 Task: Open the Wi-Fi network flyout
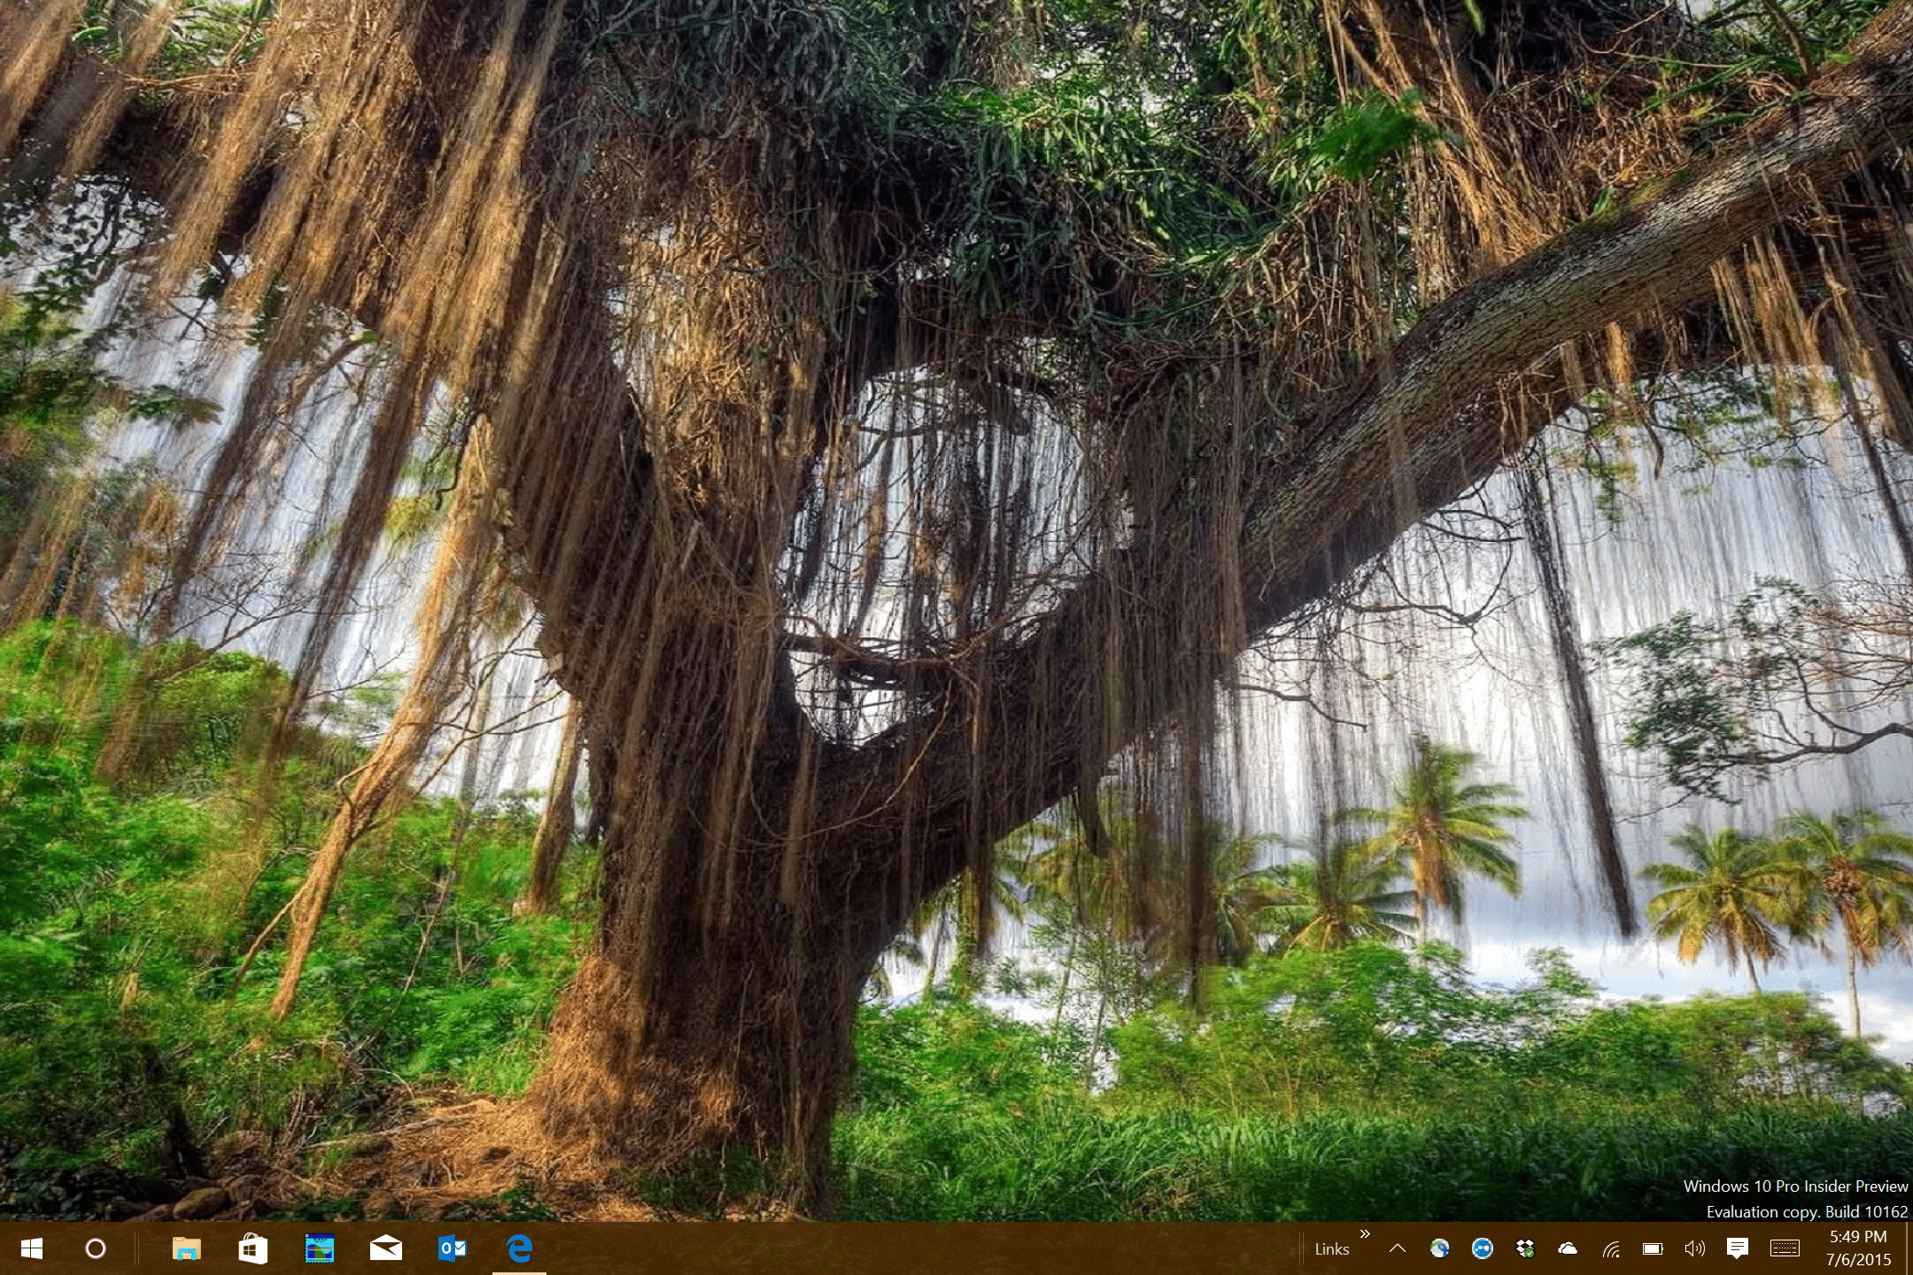click(1611, 1249)
